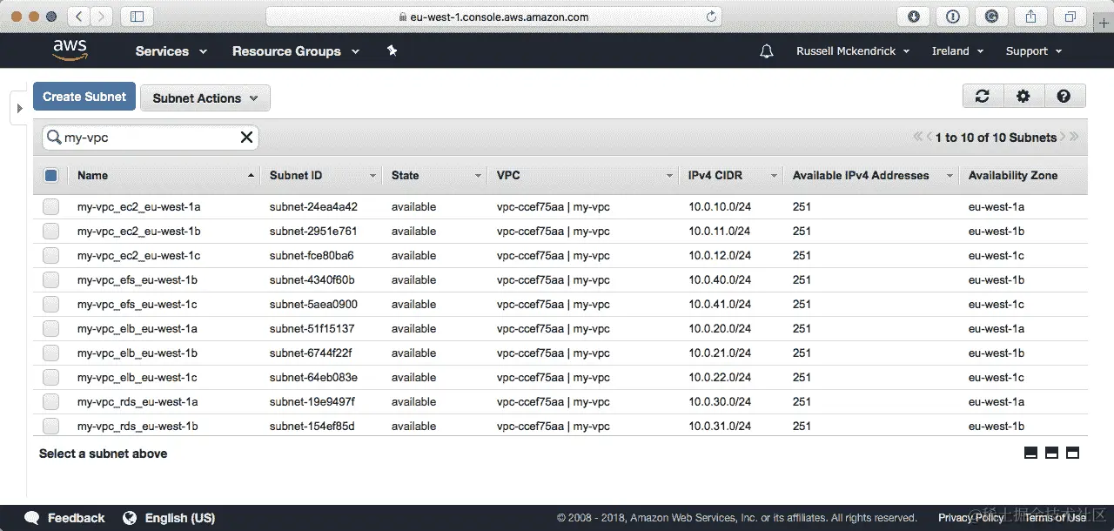Reload page from address bar icon
The width and height of the screenshot is (1114, 531).
tap(712, 17)
